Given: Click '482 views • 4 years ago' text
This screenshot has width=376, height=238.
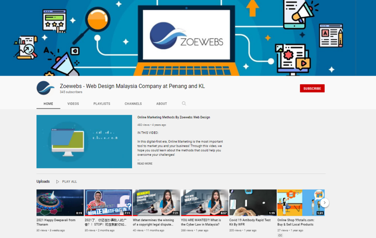Looking at the screenshot, I should (x=151, y=125).
